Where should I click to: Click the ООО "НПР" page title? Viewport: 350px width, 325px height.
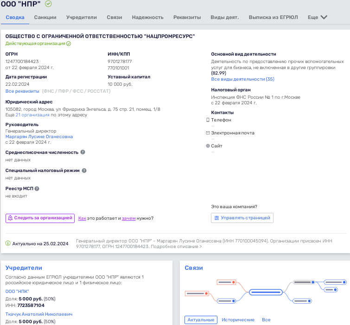click(20, 4)
